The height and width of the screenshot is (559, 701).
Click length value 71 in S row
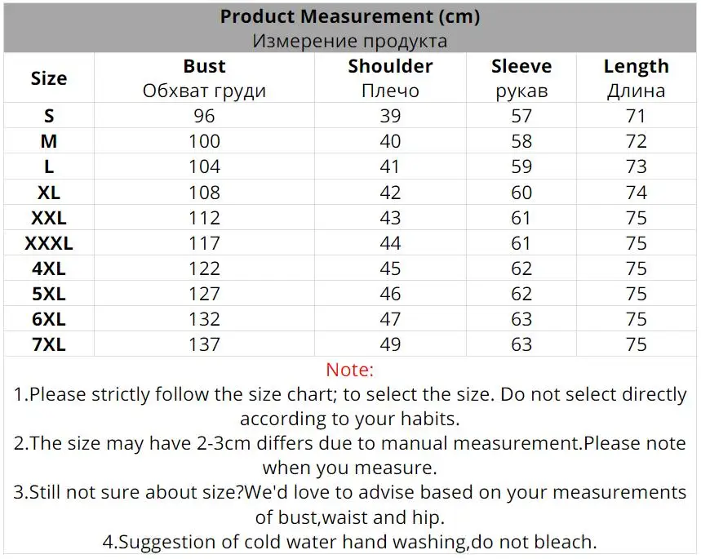tap(637, 116)
